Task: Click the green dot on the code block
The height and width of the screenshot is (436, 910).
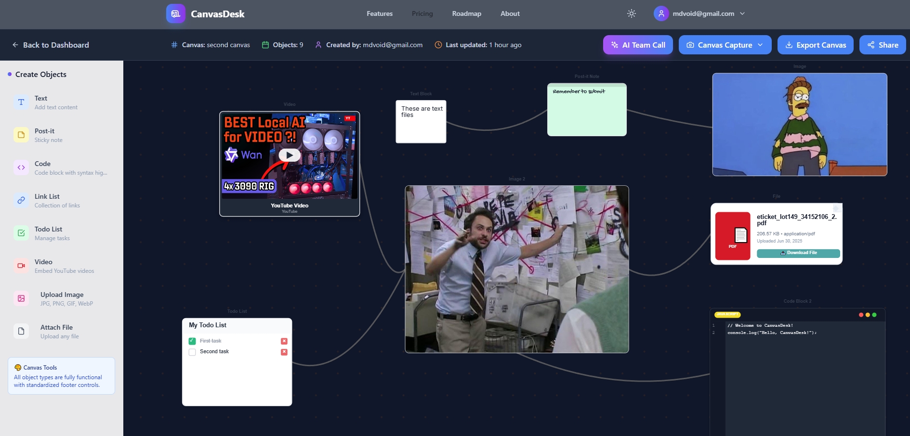Action: pos(874,315)
